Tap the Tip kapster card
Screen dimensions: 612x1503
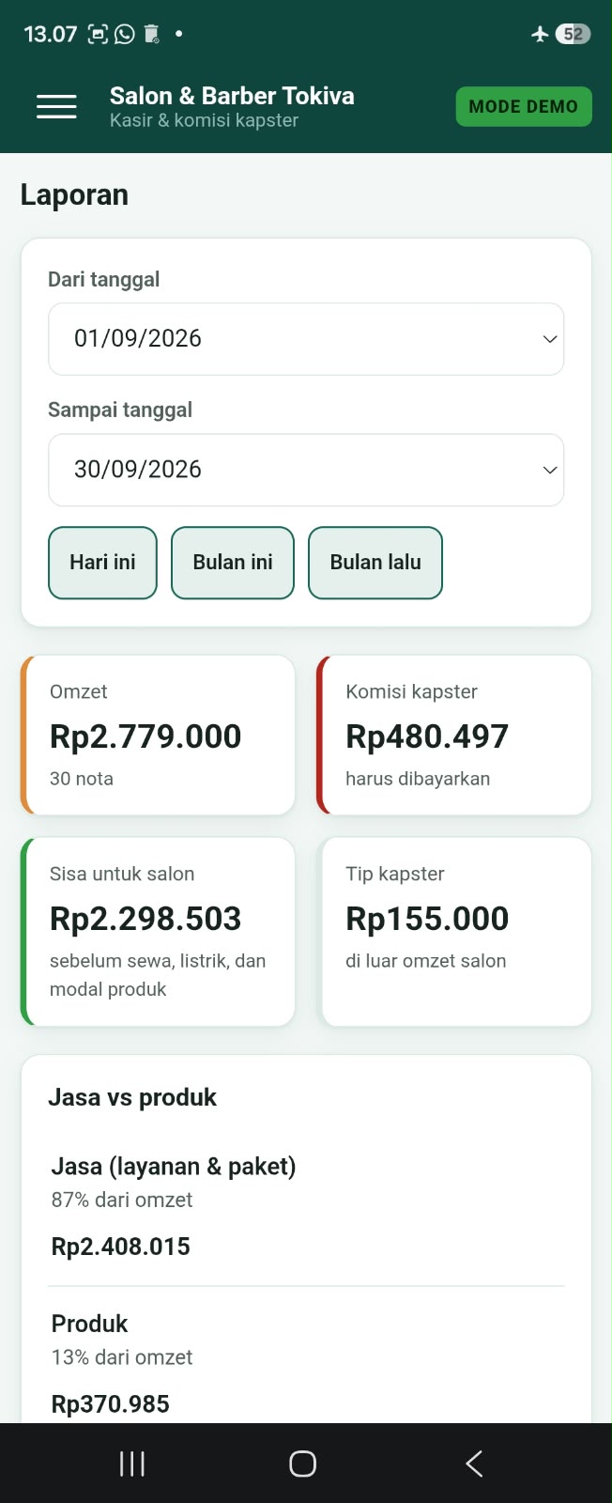click(x=454, y=931)
